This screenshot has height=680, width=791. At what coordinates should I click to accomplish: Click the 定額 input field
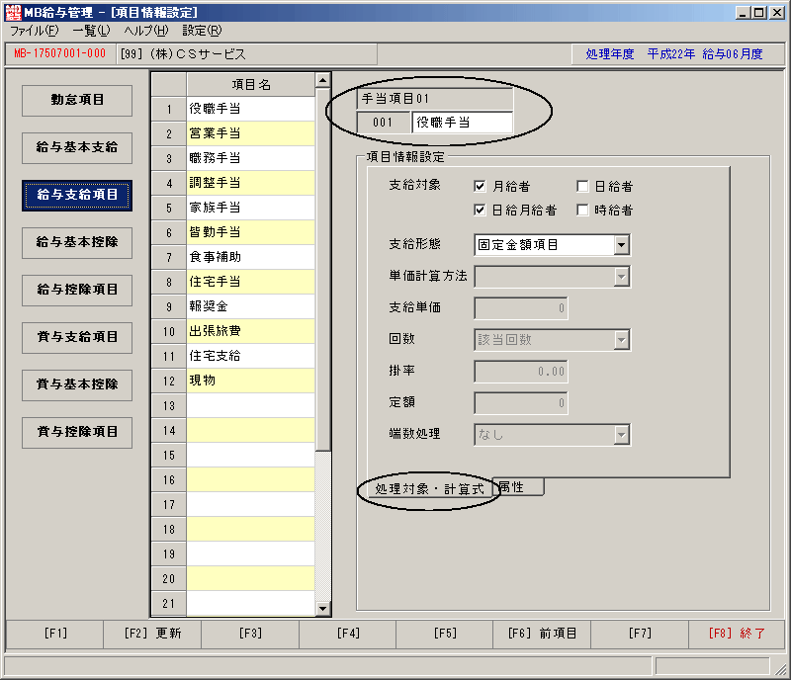pyautogui.click(x=521, y=403)
